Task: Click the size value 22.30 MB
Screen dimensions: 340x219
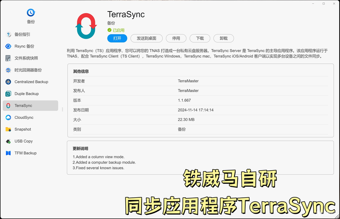Action: click(x=186, y=120)
